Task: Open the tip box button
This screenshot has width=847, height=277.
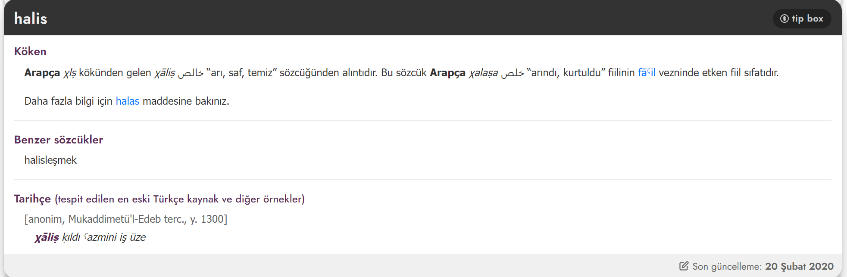Action: point(802,19)
